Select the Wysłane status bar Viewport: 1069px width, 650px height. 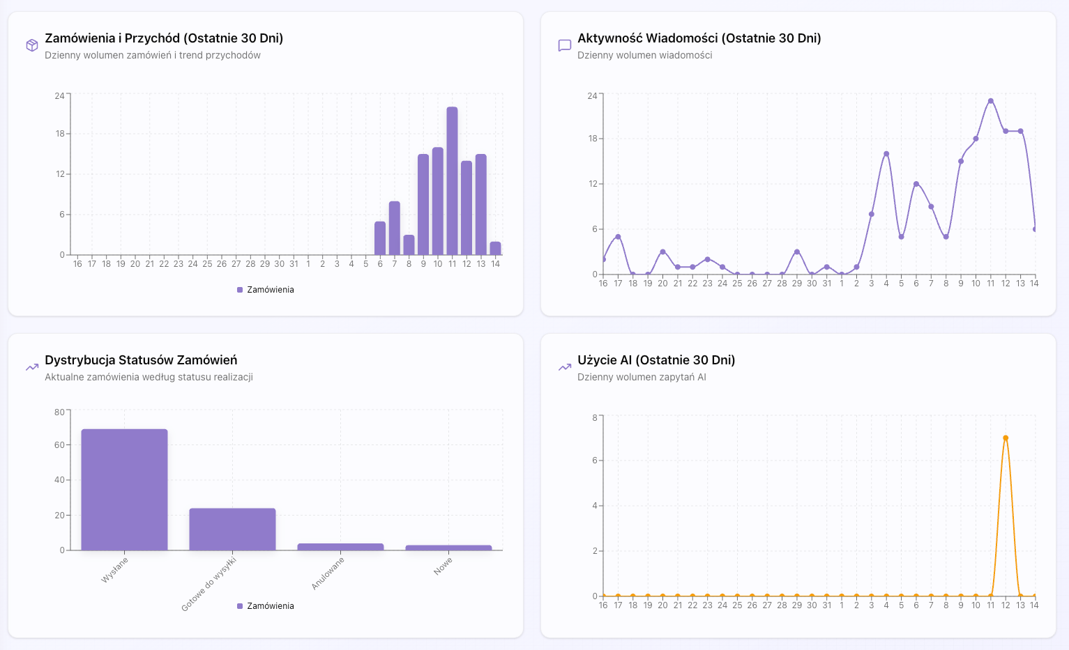coord(124,489)
